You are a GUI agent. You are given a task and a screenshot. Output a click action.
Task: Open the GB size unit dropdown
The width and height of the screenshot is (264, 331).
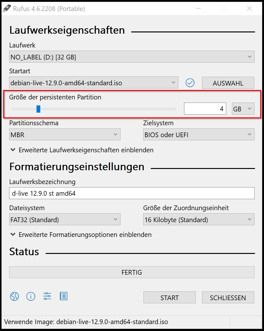pyautogui.click(x=243, y=109)
